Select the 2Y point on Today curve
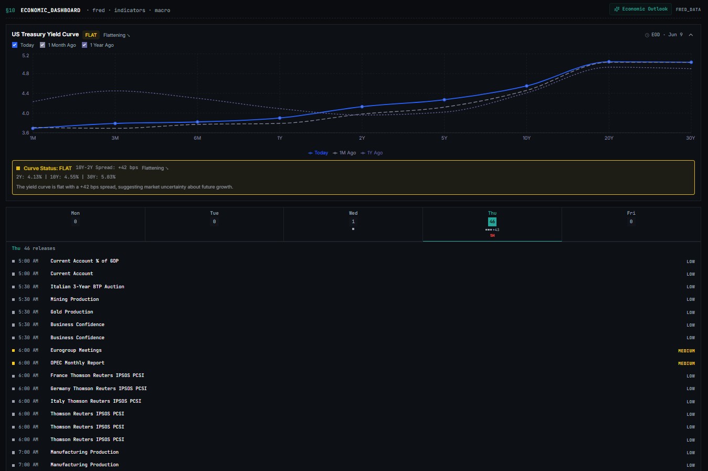 point(362,107)
